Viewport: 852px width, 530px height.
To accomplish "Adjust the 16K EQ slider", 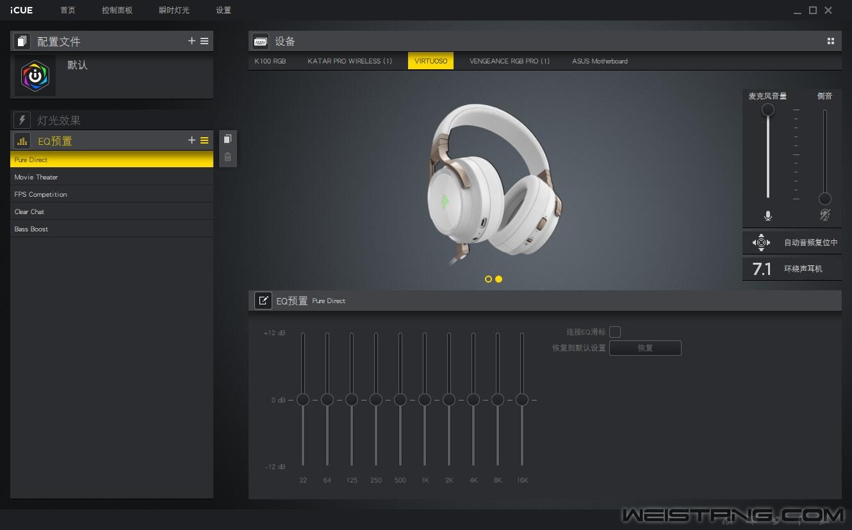I will pyautogui.click(x=522, y=400).
